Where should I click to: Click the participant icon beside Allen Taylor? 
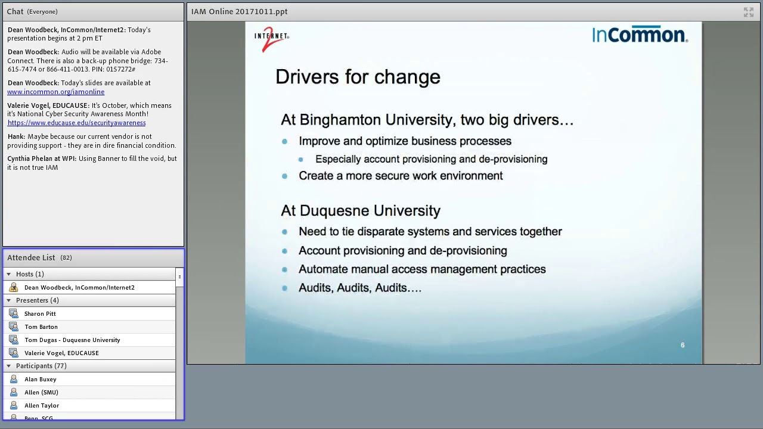(14, 406)
